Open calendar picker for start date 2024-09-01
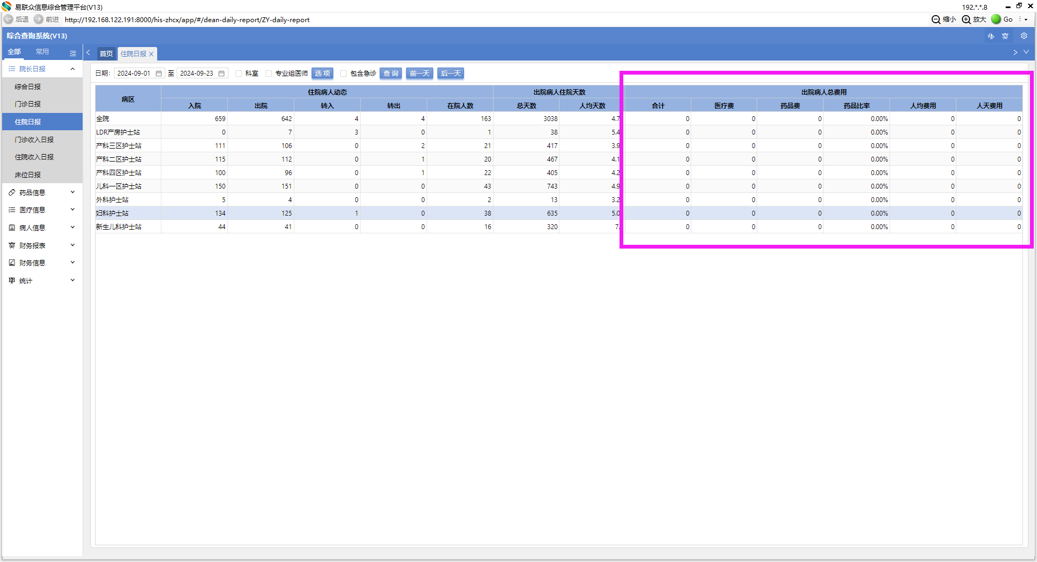The image size is (1037, 562). tap(159, 73)
